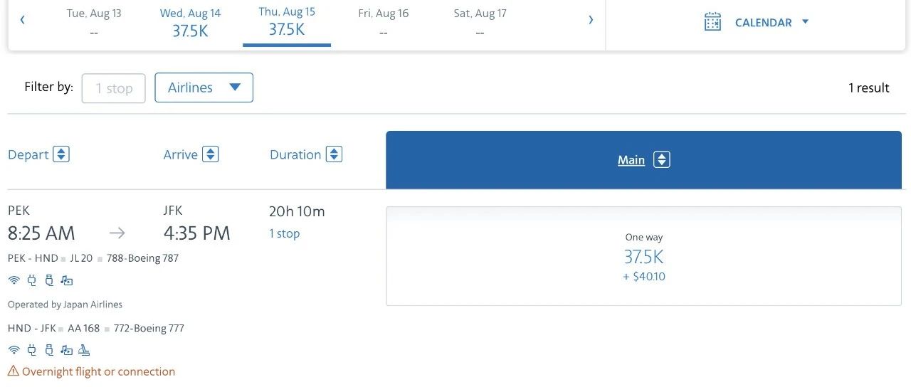
Task: Click the overnight flight warning icon
Action: (x=14, y=371)
